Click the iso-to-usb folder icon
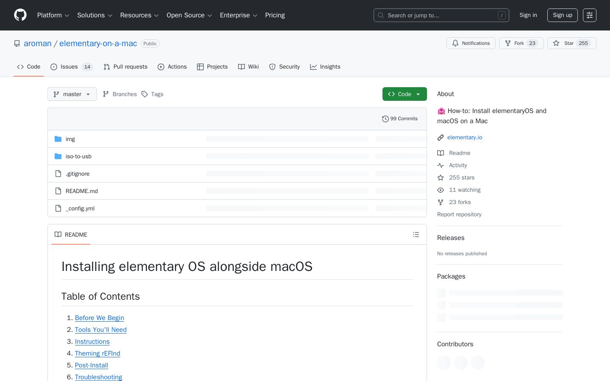610x381 pixels. click(x=58, y=156)
